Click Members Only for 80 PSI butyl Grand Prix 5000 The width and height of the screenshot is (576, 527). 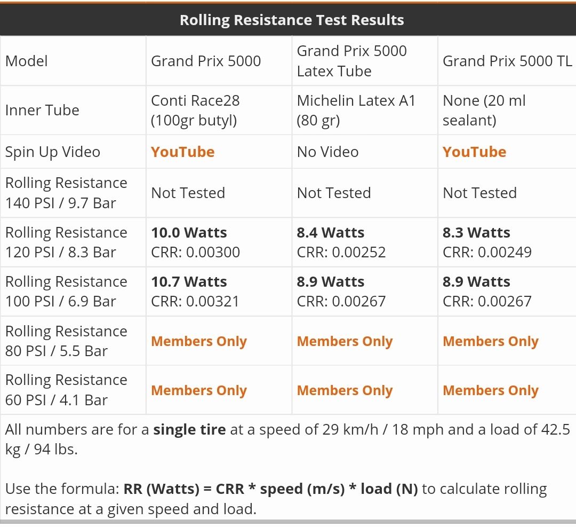pos(199,341)
